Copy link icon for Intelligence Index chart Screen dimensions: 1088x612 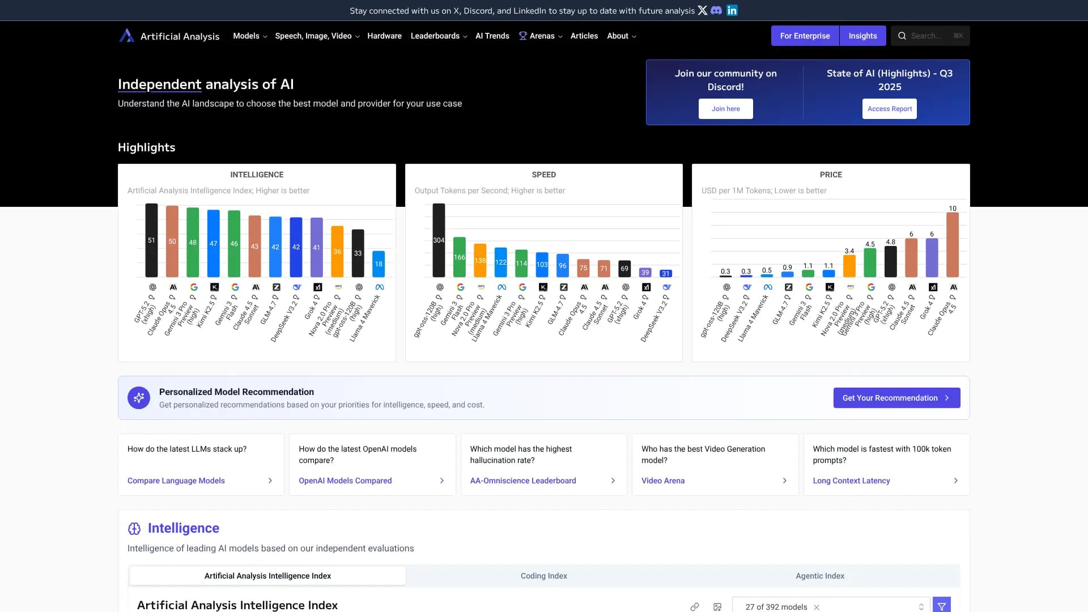(x=694, y=607)
